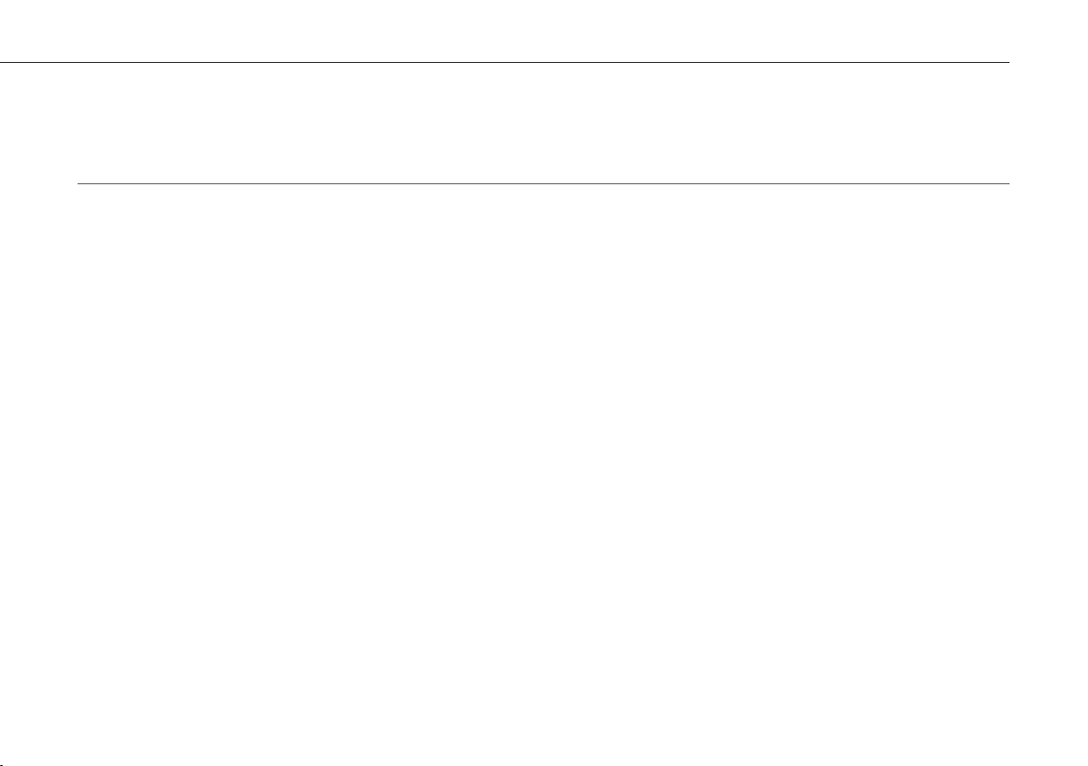Click the lower indented horizontal divider line
The height and width of the screenshot is (766, 1088).
click(x=543, y=183)
